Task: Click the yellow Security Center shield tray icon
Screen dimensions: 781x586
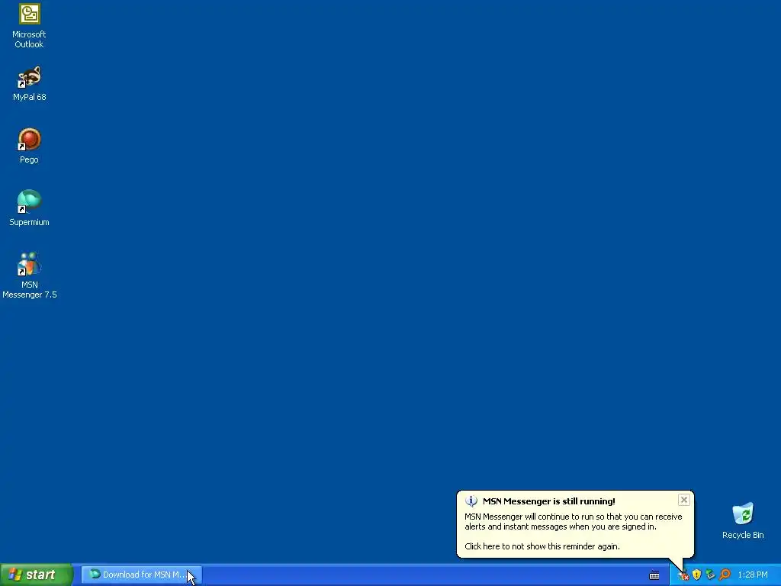Action: click(x=697, y=575)
